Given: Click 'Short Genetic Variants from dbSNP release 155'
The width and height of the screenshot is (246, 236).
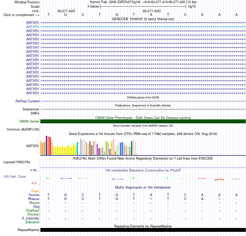Looking at the screenshot, I should tap(143, 126).
